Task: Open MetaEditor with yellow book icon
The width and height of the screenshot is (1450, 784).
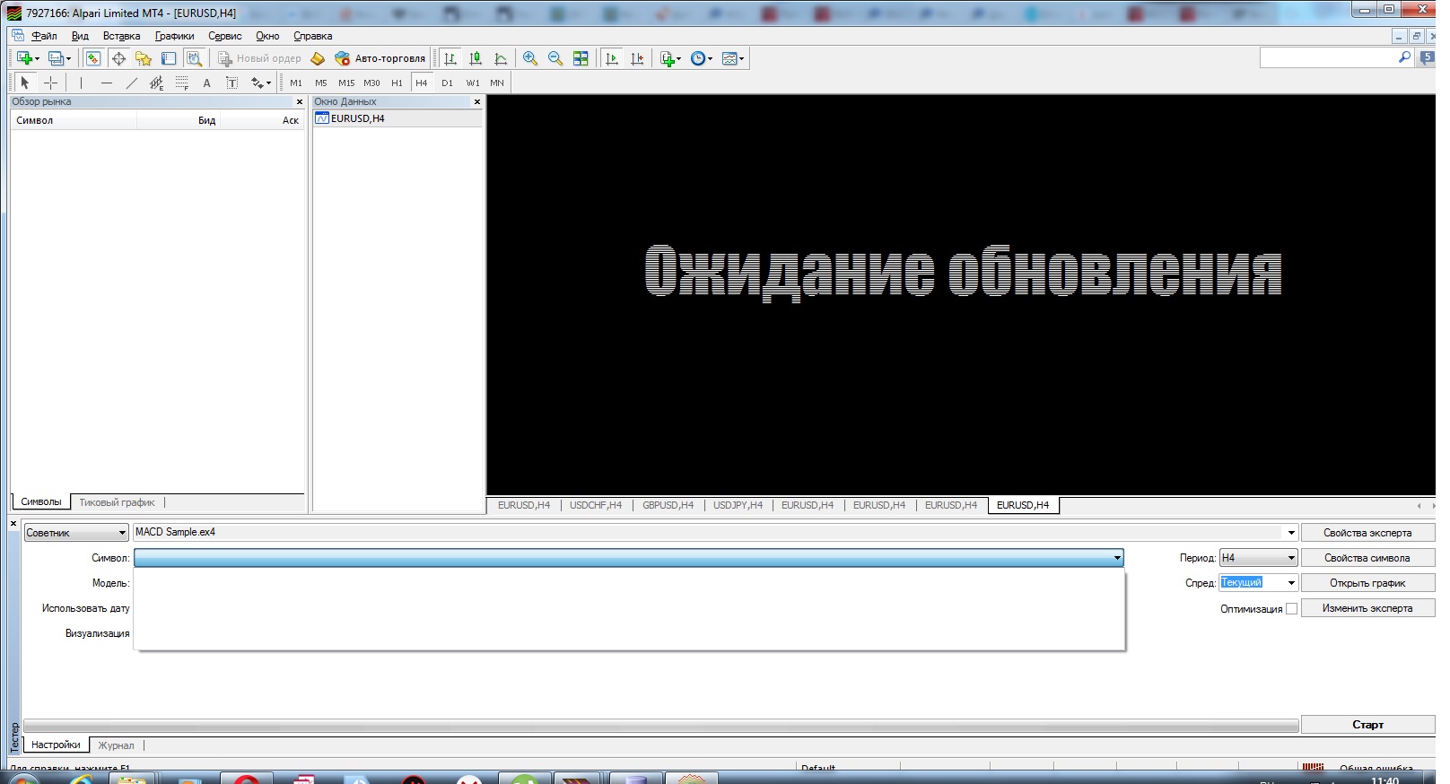Action: coord(318,58)
